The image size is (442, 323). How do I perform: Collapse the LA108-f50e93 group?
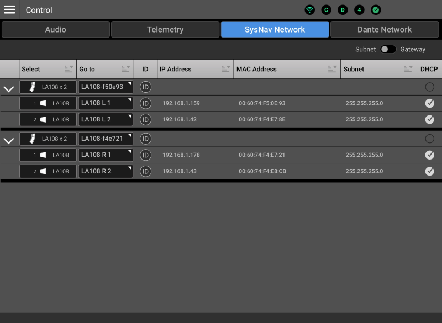[x=9, y=89]
